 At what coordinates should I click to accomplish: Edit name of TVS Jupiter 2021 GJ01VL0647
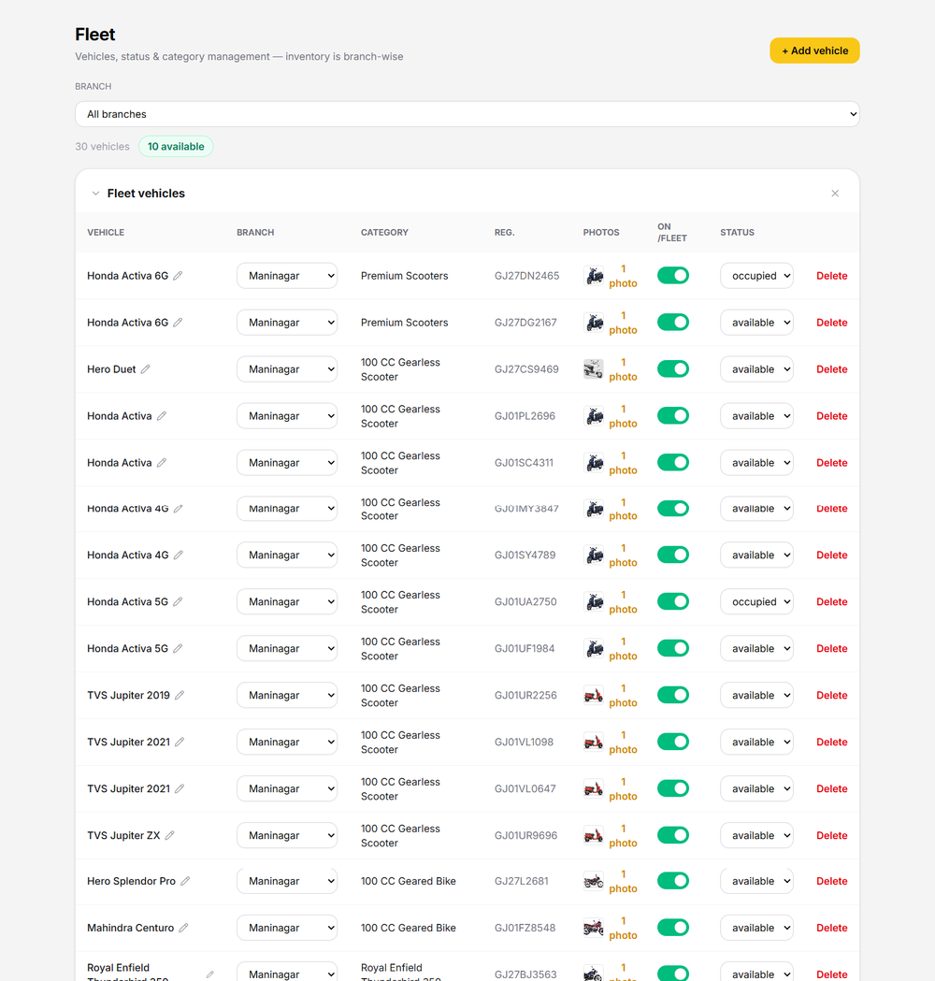[x=180, y=789]
